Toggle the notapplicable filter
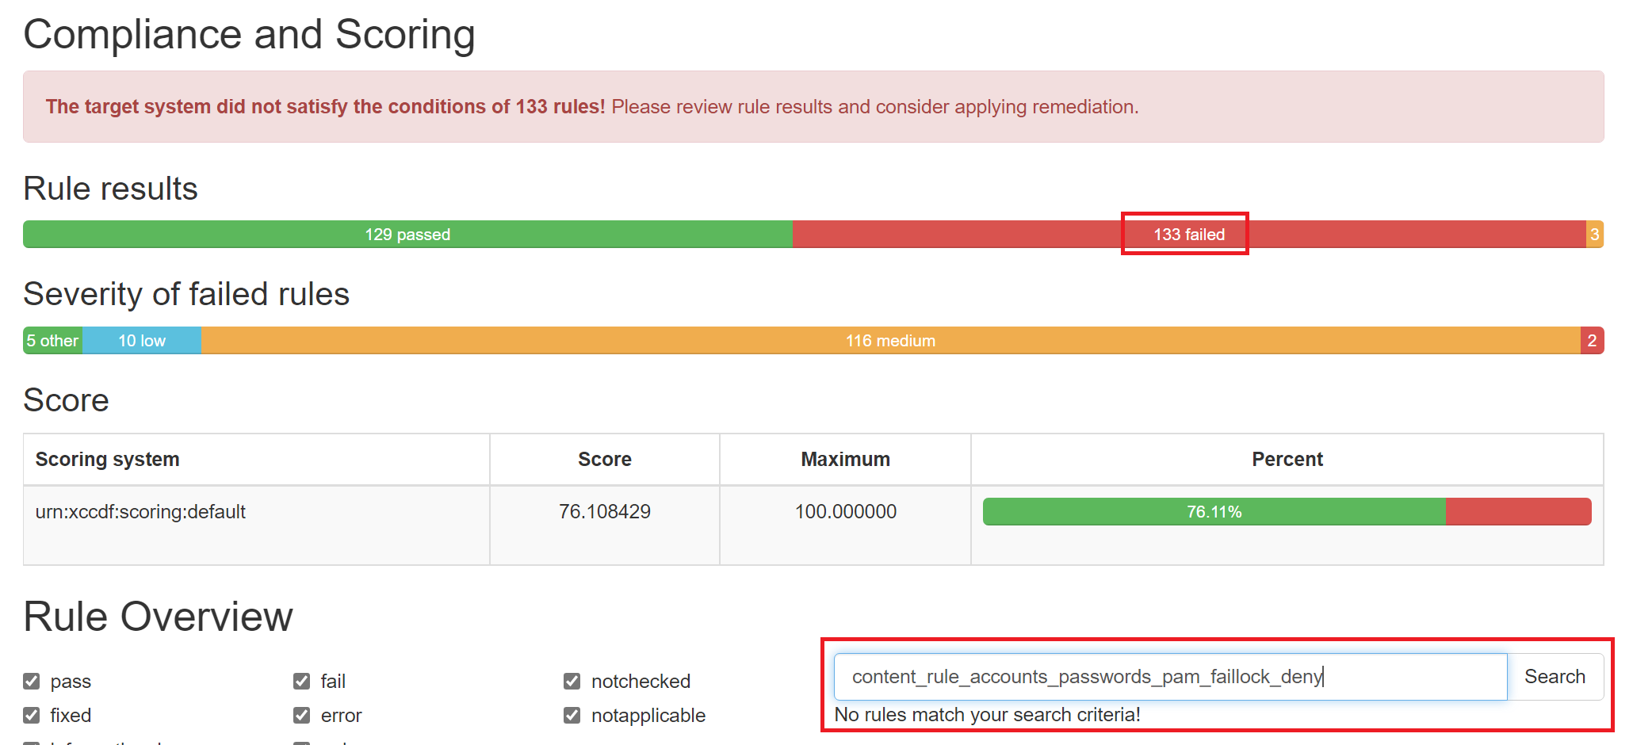Screen dimensions: 1633x745 572,715
